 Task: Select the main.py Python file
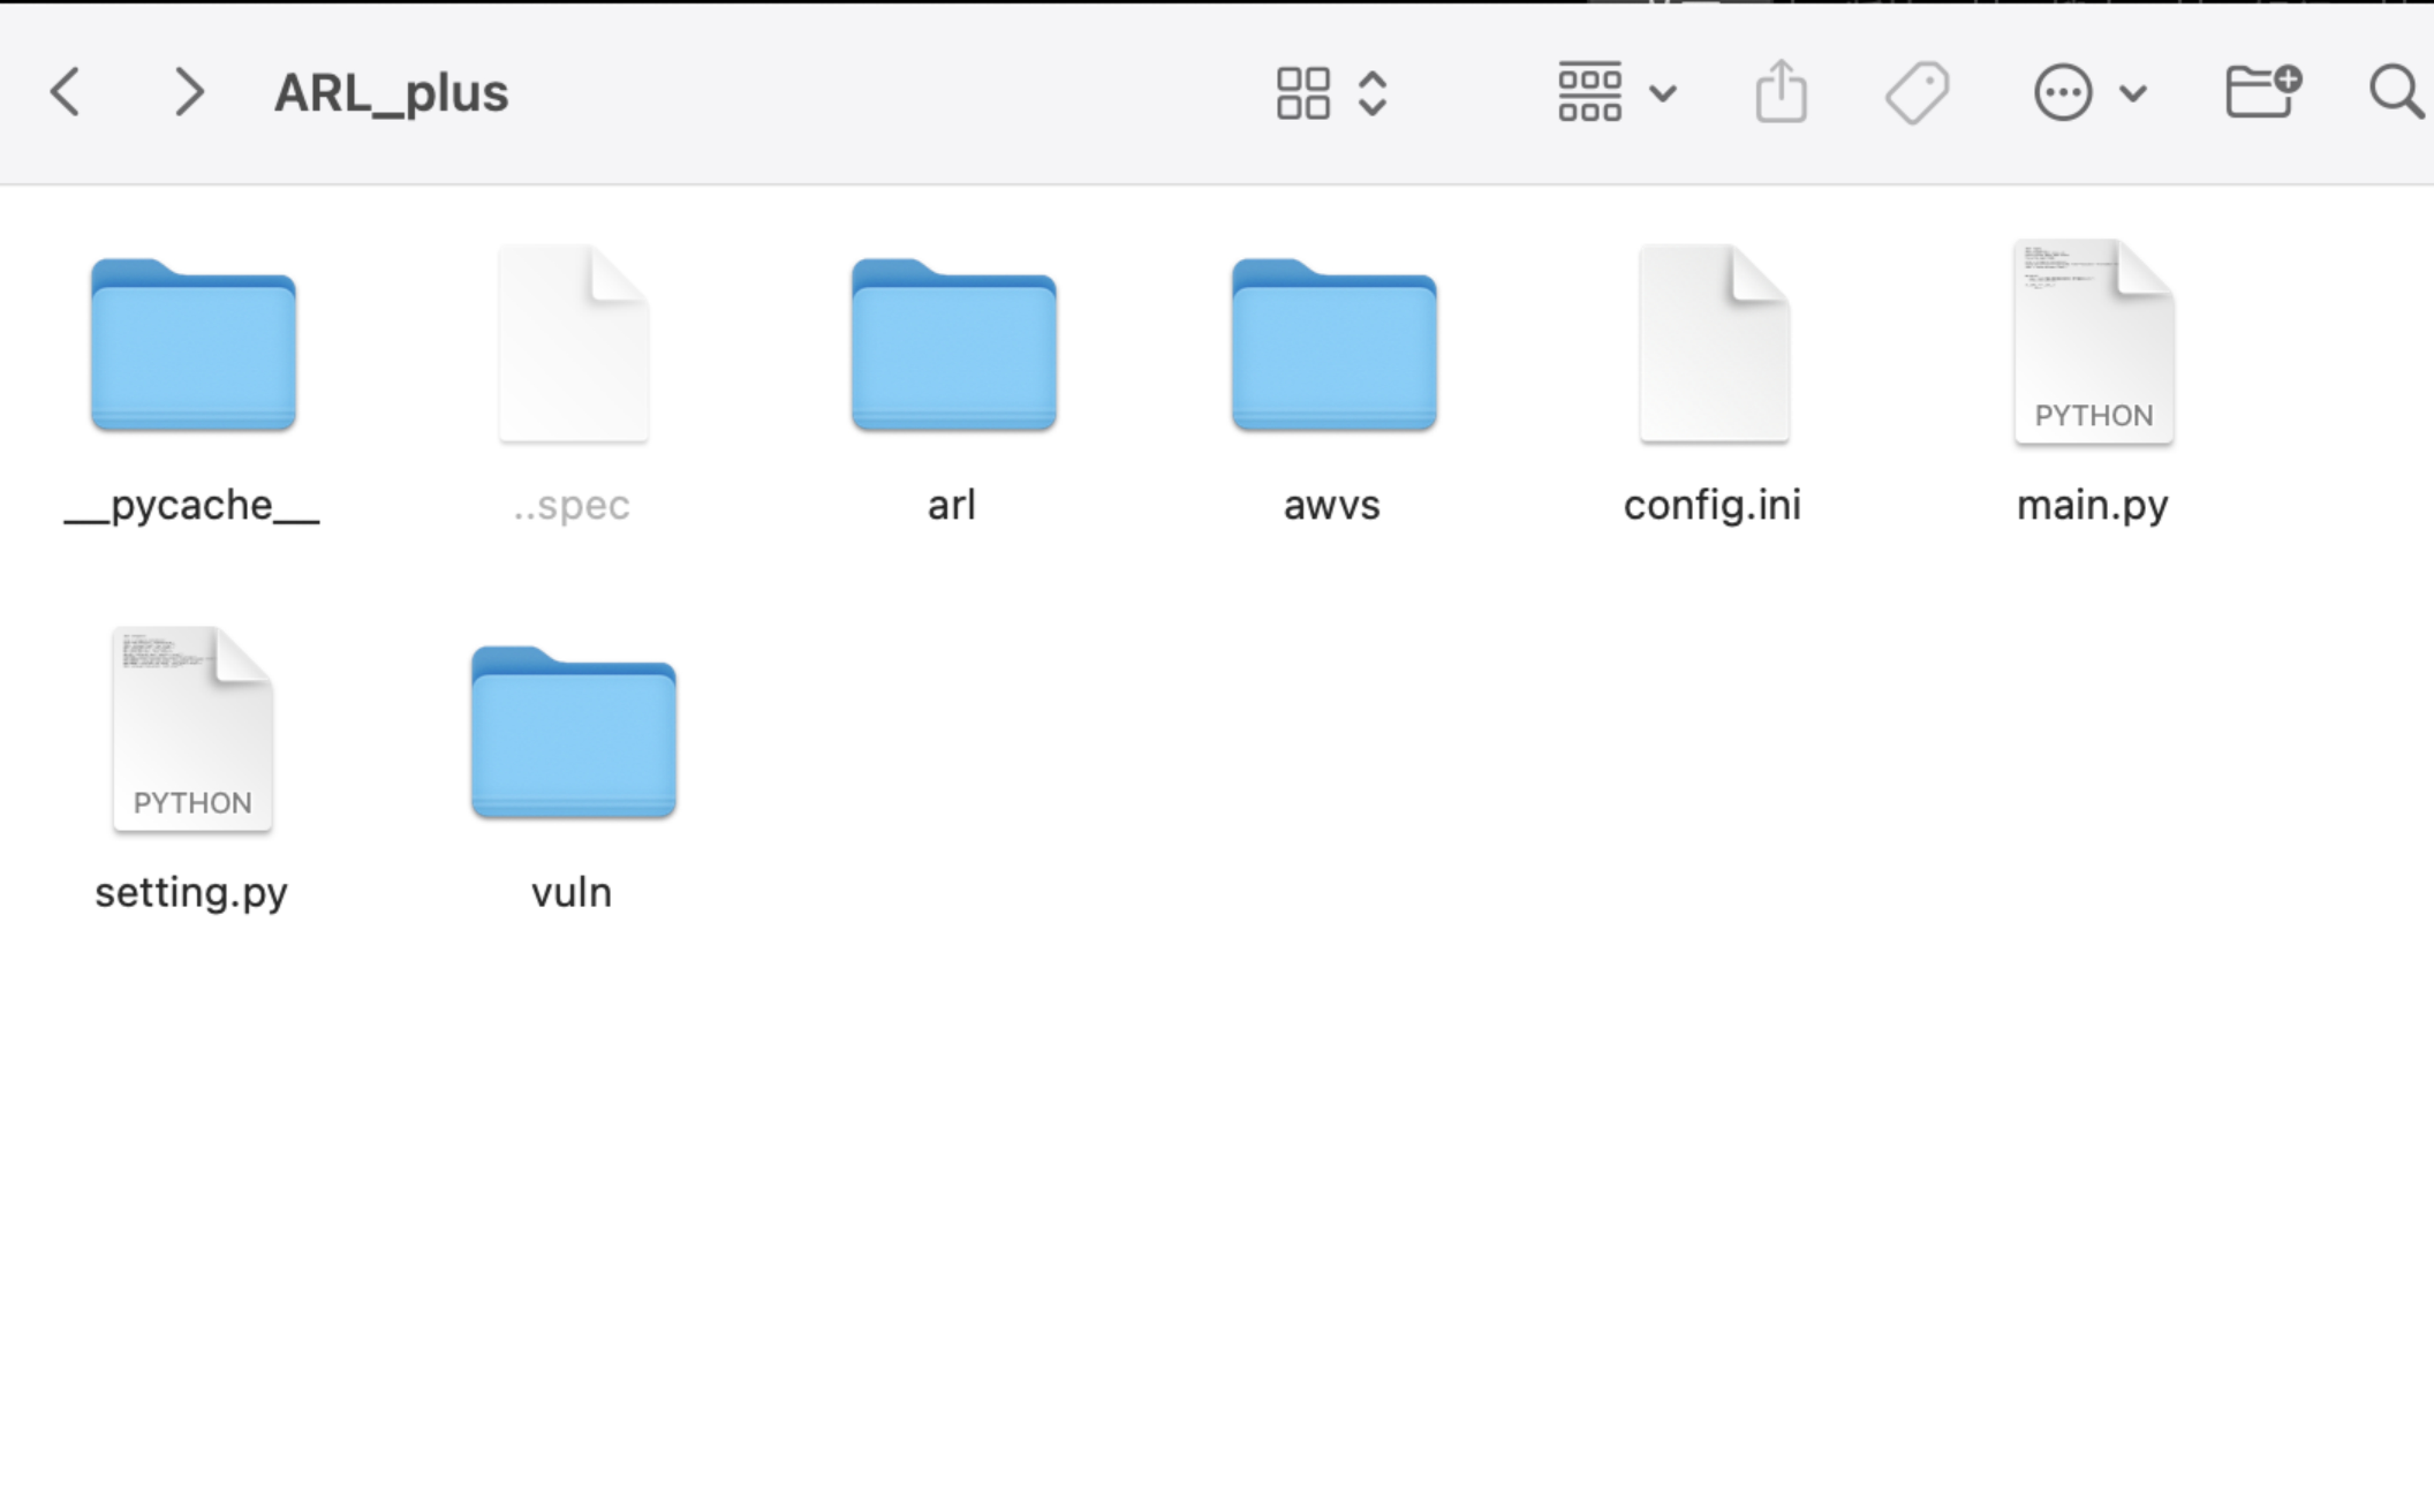(2094, 344)
